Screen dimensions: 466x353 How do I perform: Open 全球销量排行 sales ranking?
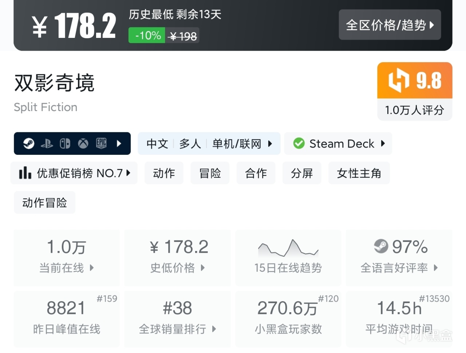(178, 319)
